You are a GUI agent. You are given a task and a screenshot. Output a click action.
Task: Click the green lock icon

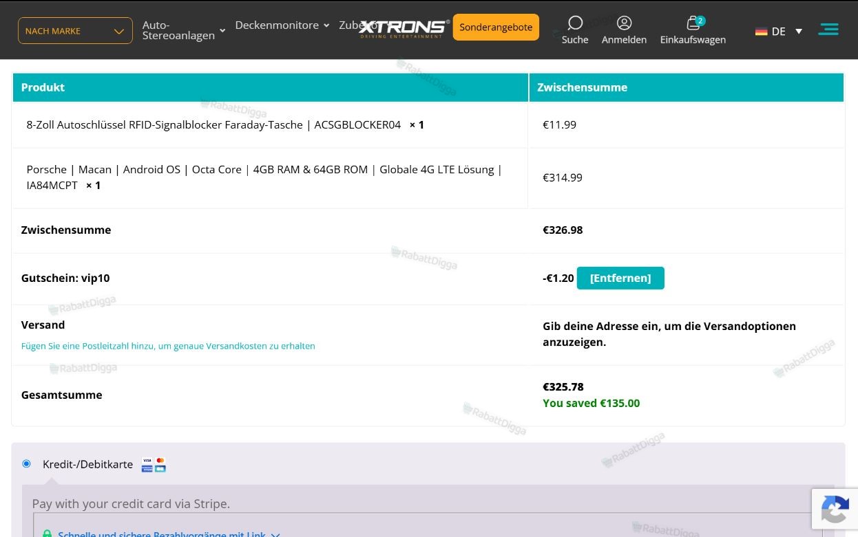(x=47, y=534)
